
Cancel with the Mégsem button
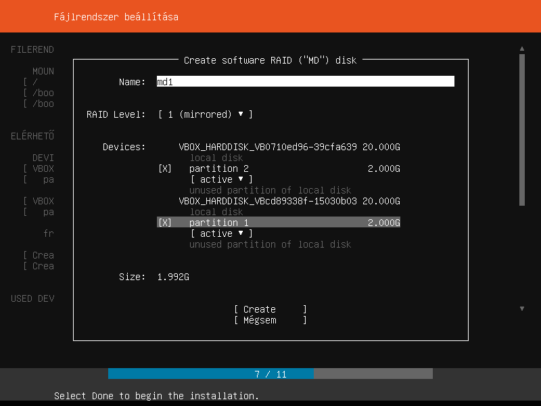270,320
